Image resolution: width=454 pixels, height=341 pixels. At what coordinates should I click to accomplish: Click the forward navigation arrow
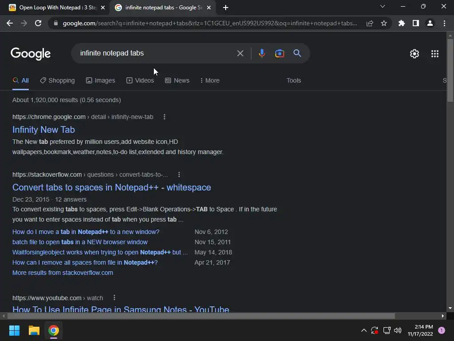click(24, 23)
